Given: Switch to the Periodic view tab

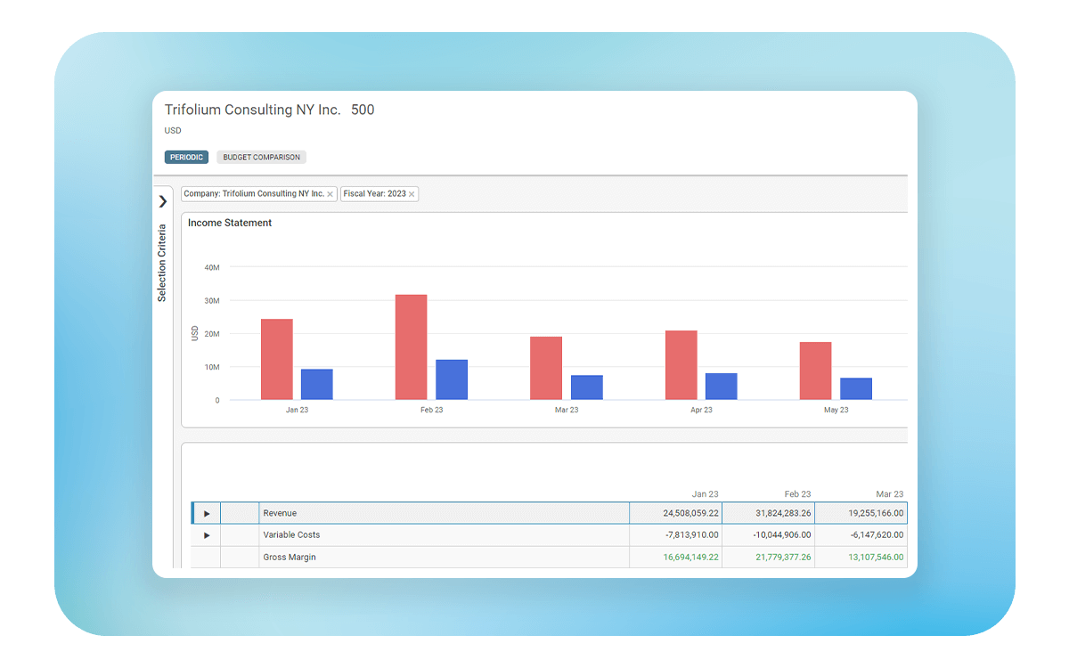Looking at the screenshot, I should pos(186,158).
